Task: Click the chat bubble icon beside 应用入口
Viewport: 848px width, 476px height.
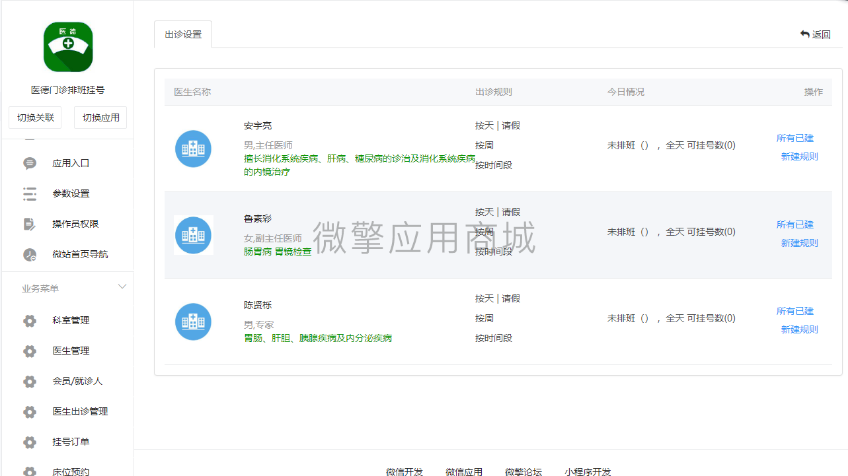Action: (x=30, y=163)
